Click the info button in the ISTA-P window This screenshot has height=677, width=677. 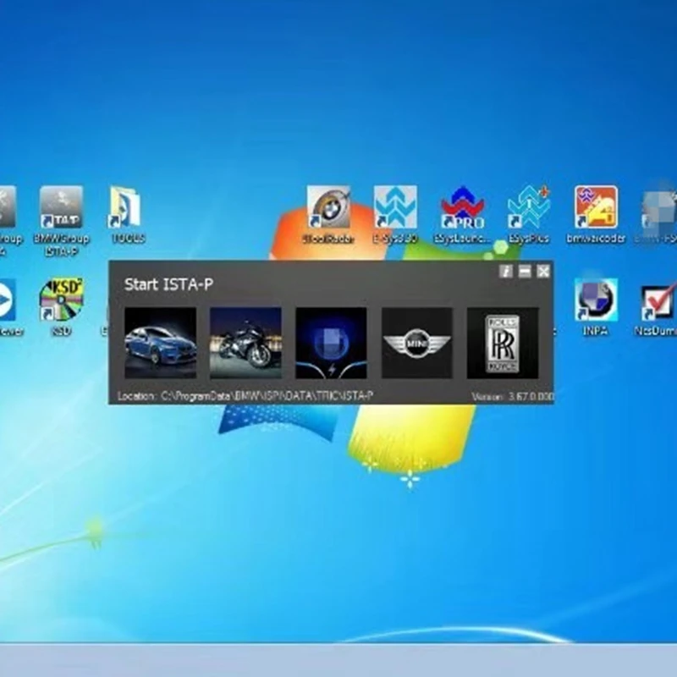(505, 271)
